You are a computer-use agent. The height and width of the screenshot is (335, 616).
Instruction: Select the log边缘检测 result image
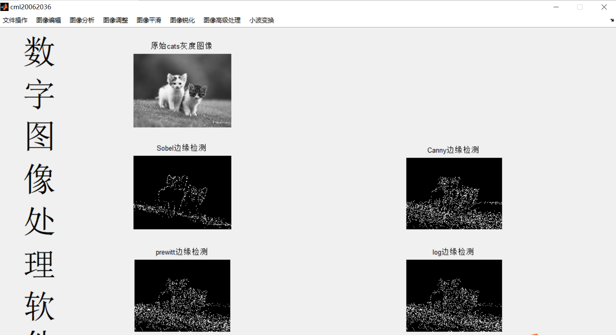pyautogui.click(x=454, y=296)
